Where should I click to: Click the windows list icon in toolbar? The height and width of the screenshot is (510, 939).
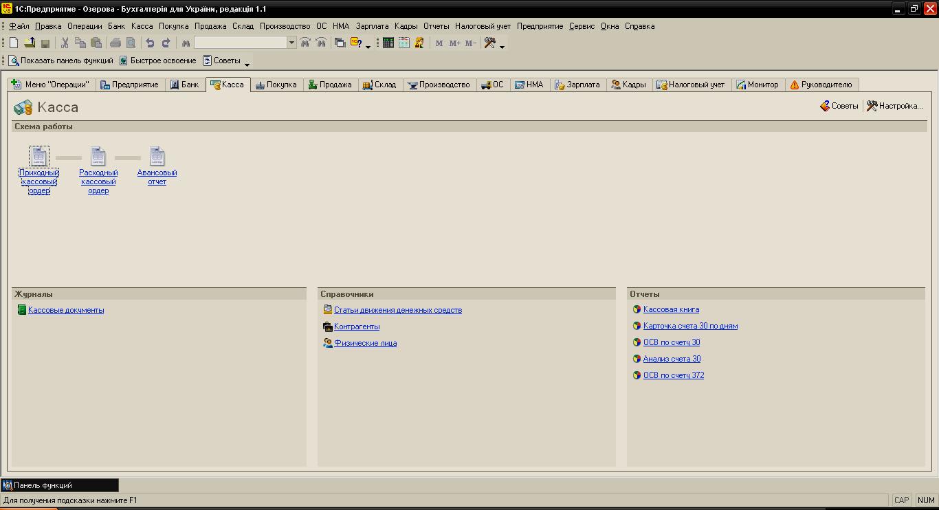coord(340,43)
